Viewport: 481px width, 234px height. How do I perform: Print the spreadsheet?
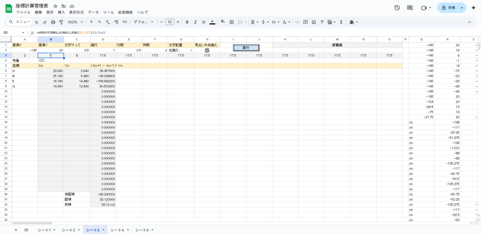53,22
